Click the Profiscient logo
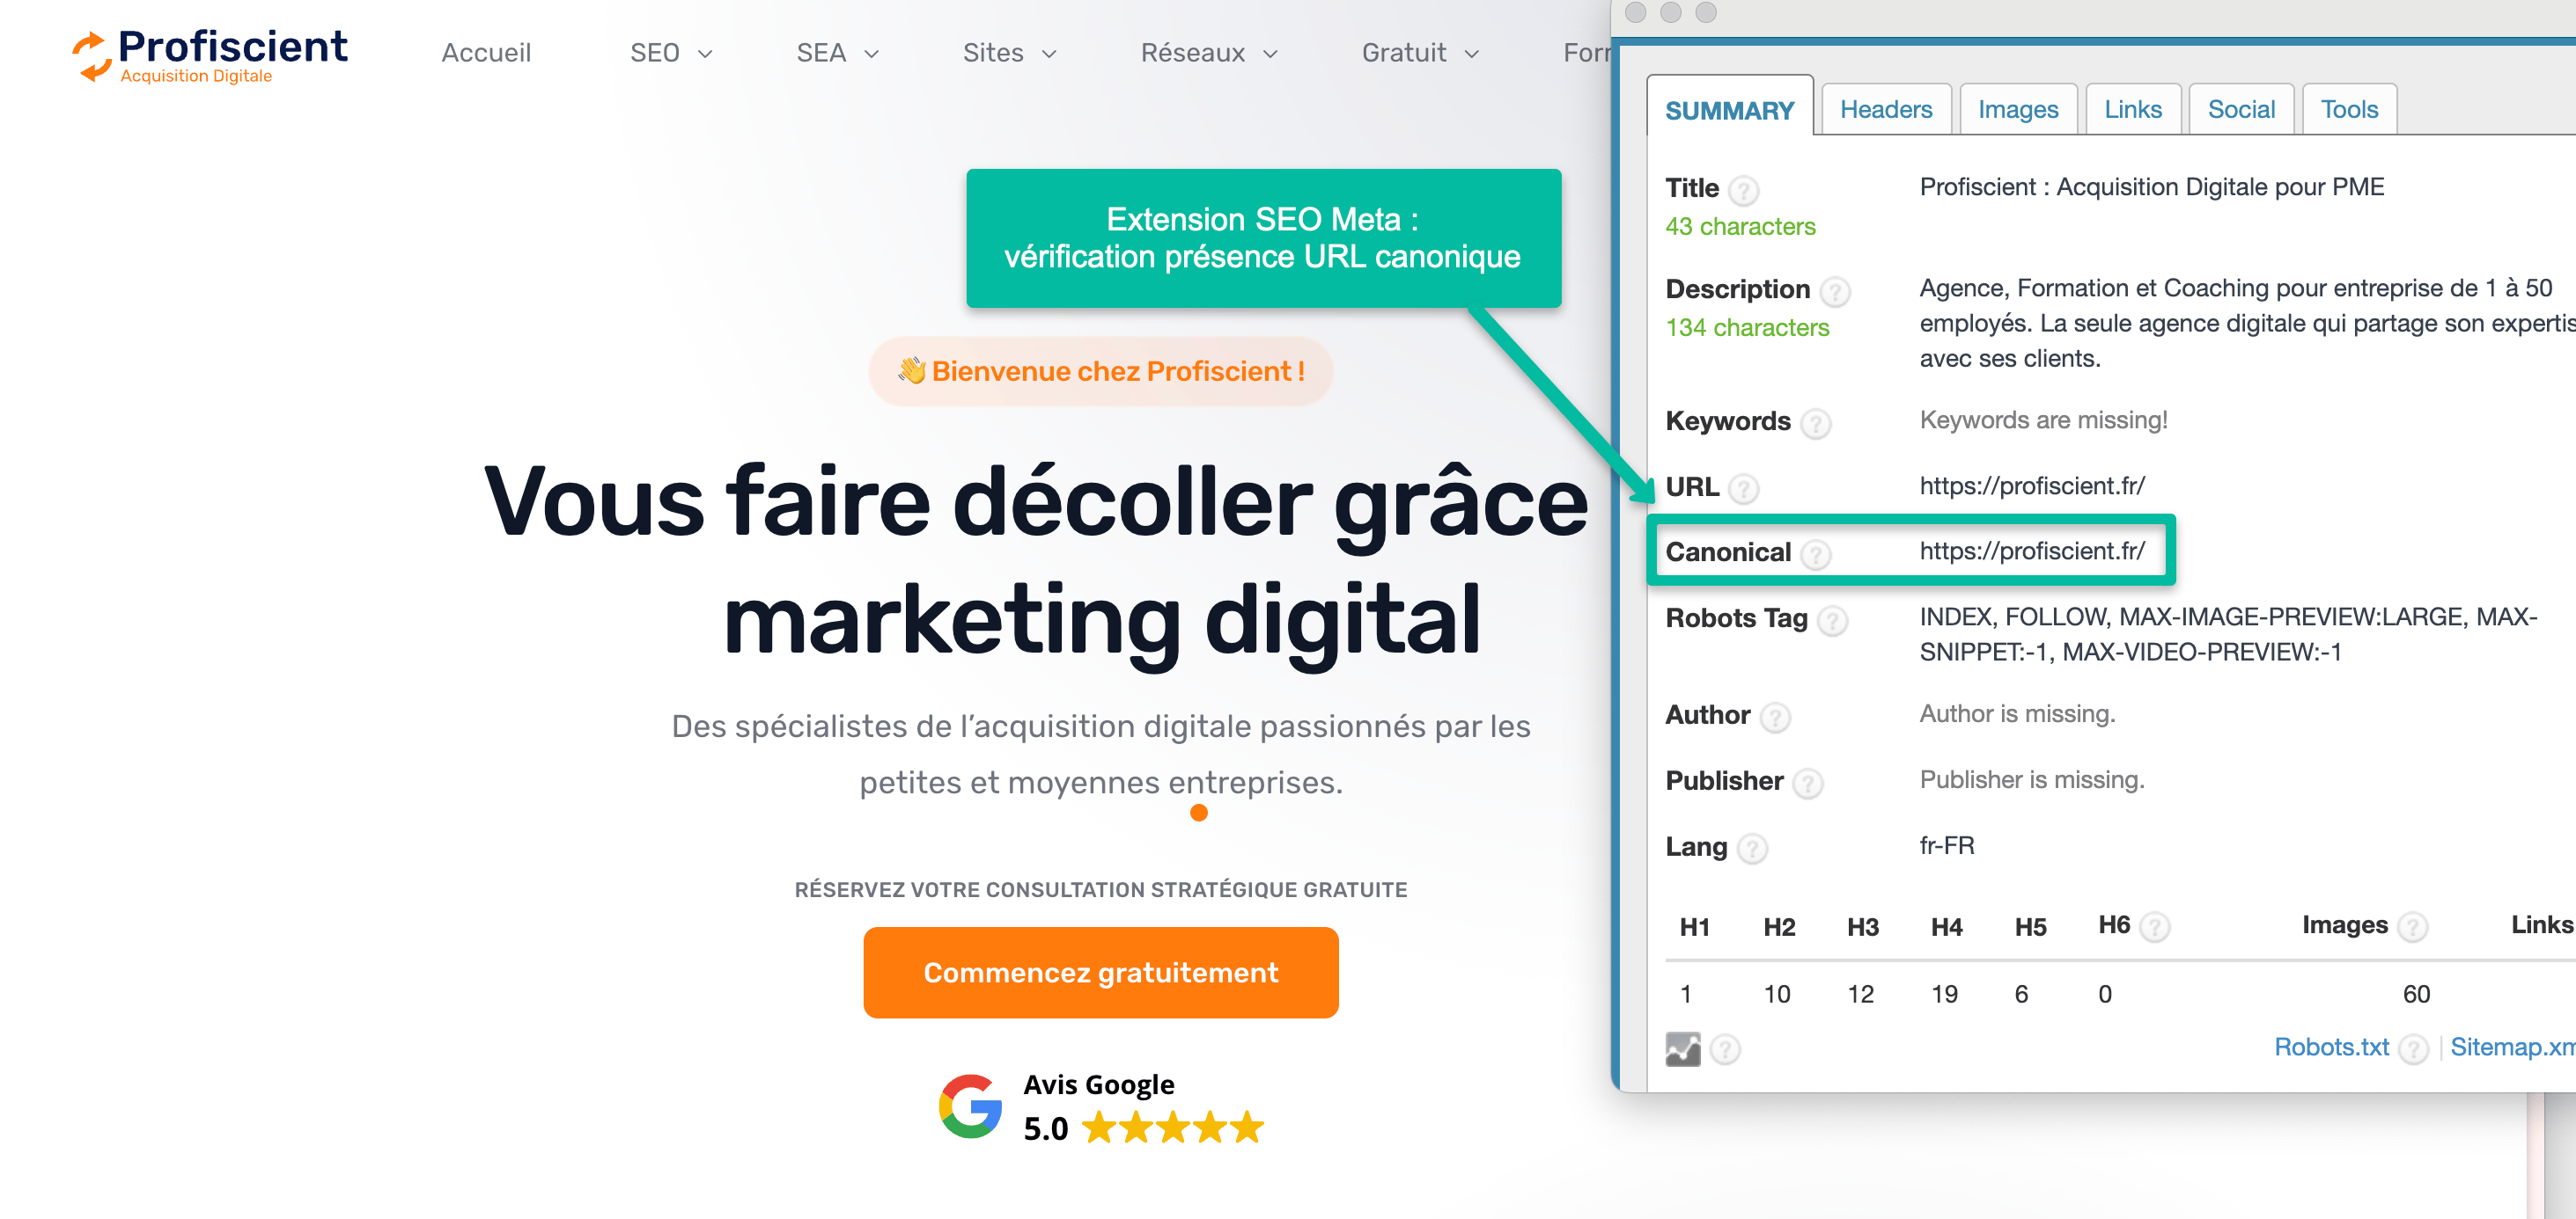This screenshot has width=2576, height=1219. coord(210,55)
